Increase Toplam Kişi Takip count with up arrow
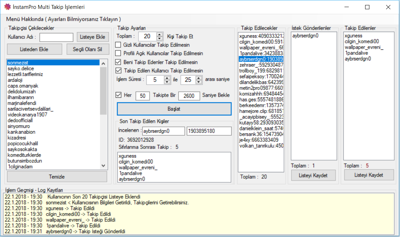 pyautogui.click(x=160, y=34)
